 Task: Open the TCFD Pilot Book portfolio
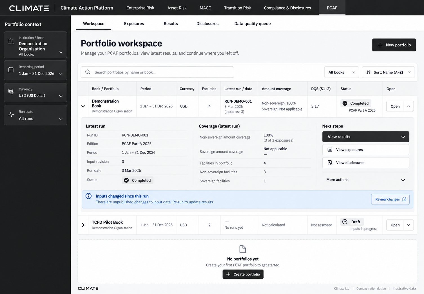coord(395,225)
